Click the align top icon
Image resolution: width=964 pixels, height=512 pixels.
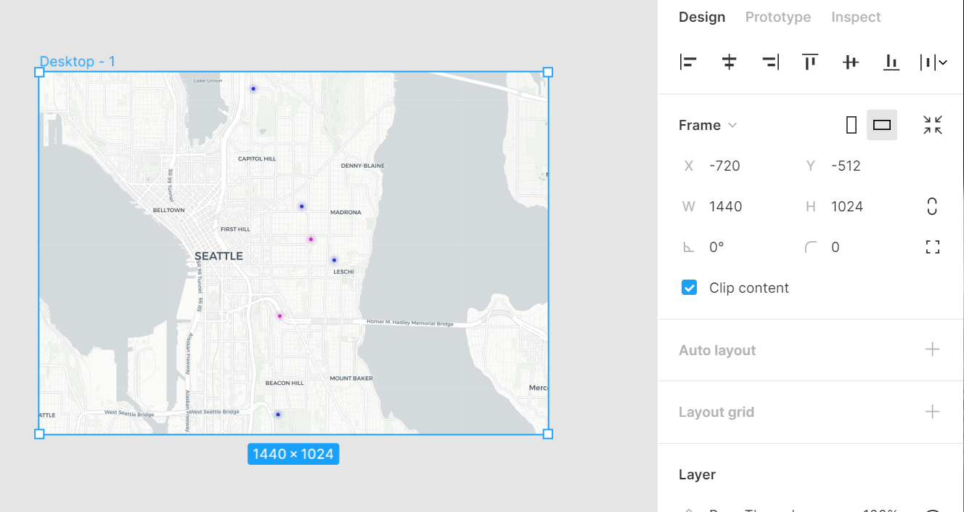tap(810, 62)
